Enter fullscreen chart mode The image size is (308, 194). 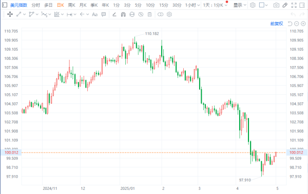[x=294, y=5]
